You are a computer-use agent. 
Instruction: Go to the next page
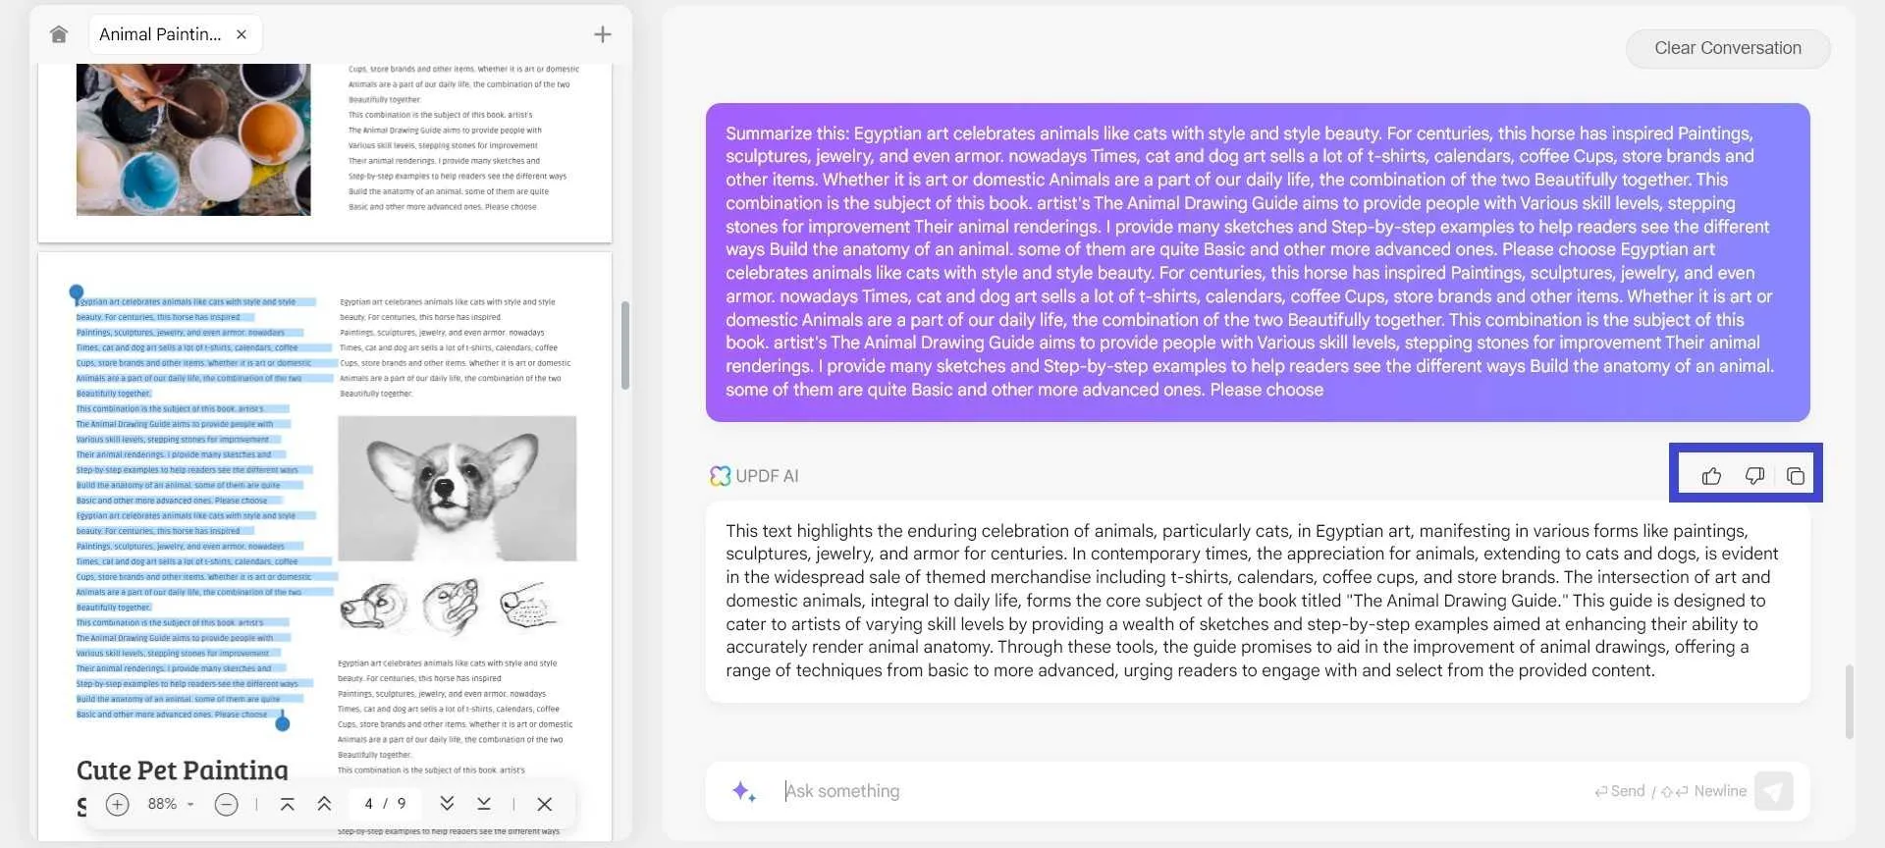(x=447, y=804)
